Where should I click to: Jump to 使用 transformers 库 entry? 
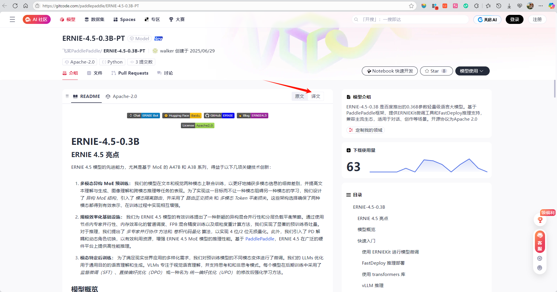pos(383,275)
